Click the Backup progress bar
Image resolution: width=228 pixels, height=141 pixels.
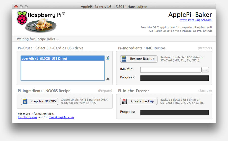pos(175,113)
